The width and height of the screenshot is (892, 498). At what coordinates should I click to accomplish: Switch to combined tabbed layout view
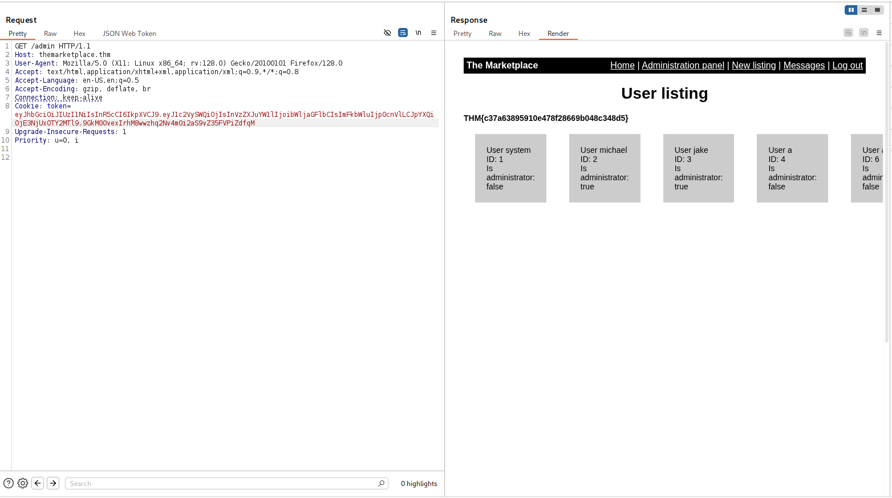[877, 10]
